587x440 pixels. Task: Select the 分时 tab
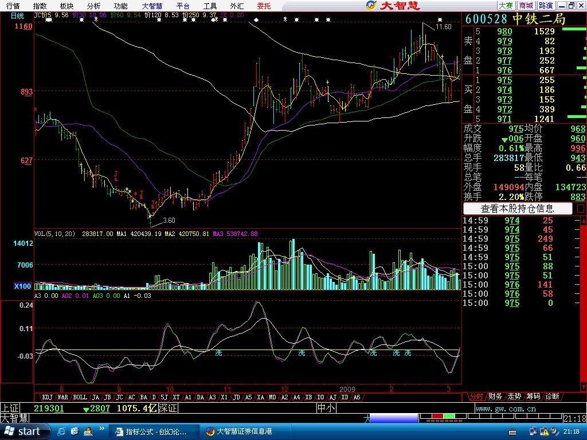[476, 396]
